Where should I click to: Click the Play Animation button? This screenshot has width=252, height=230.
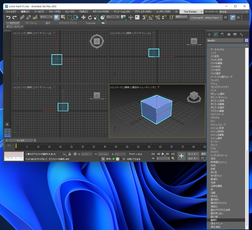[x=163, y=154]
